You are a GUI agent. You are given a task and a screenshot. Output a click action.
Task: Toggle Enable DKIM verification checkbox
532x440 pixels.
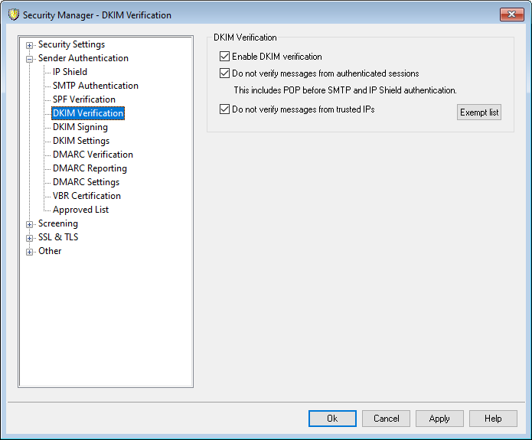point(224,57)
